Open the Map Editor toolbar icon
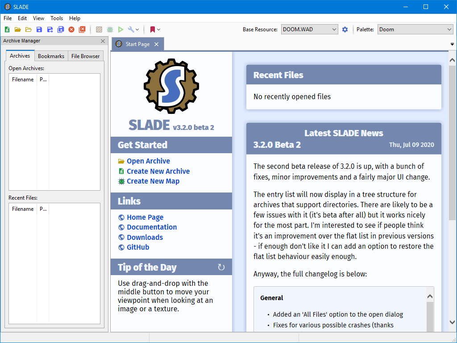This screenshot has height=343, width=457. [x=110, y=29]
